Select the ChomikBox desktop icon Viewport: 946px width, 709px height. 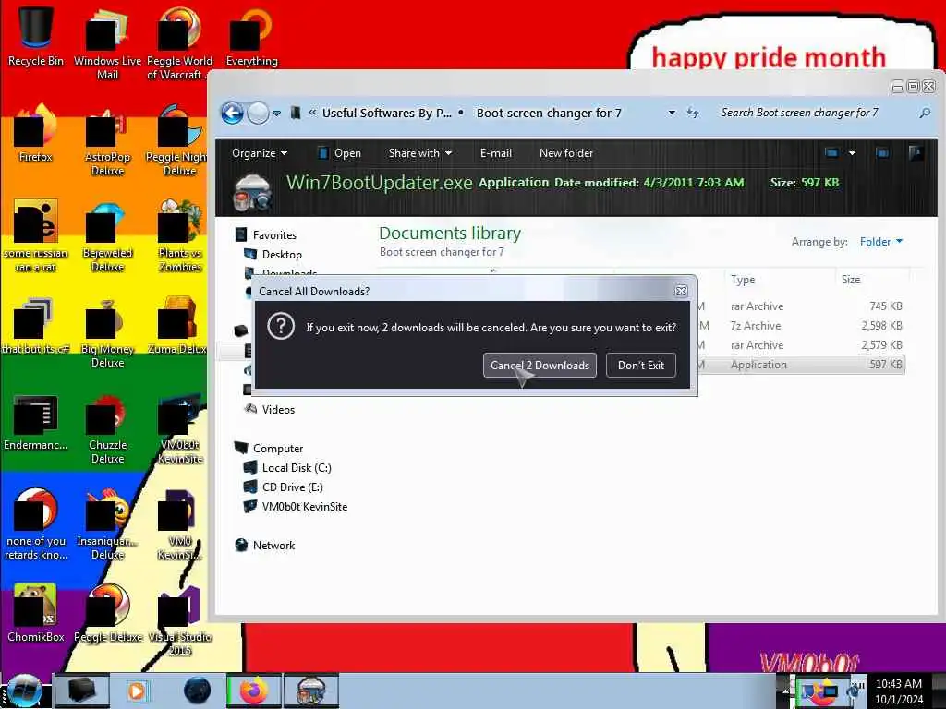pos(36,612)
